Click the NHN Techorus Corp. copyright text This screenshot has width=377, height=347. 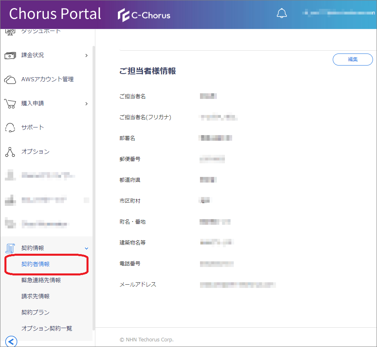(146, 339)
